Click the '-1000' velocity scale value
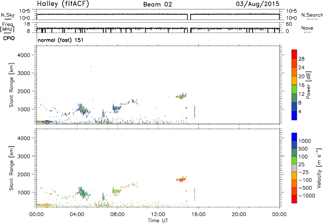This screenshot has height=223, width=323. [306, 196]
